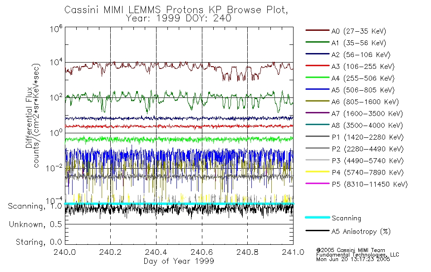The width and height of the screenshot is (431, 272).
Task: Click the x-axis tick label 241.0
Action: point(293,252)
